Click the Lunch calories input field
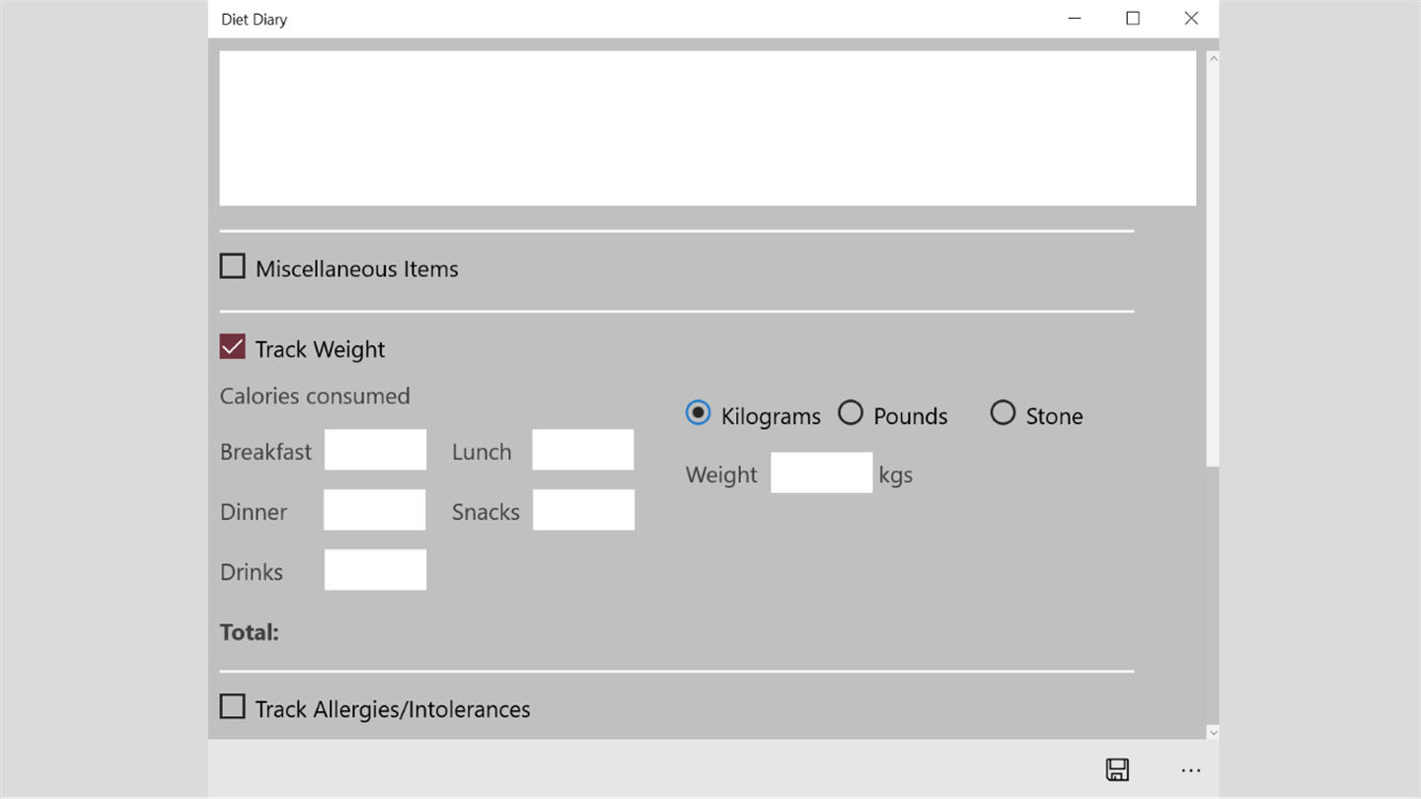This screenshot has width=1421, height=799. coord(582,450)
